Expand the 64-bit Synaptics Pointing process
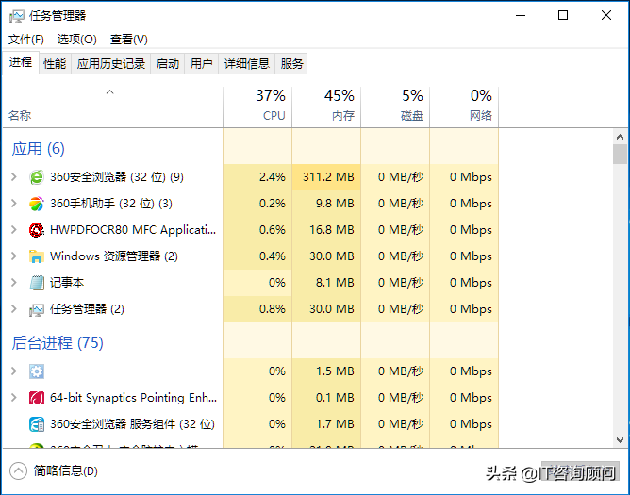The image size is (630, 495). tap(13, 398)
